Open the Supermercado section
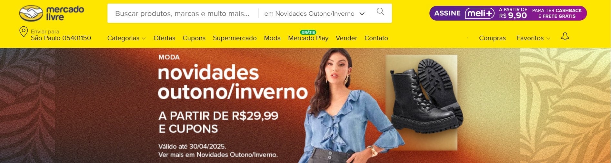Screen dimensions: 611x163 235,38
